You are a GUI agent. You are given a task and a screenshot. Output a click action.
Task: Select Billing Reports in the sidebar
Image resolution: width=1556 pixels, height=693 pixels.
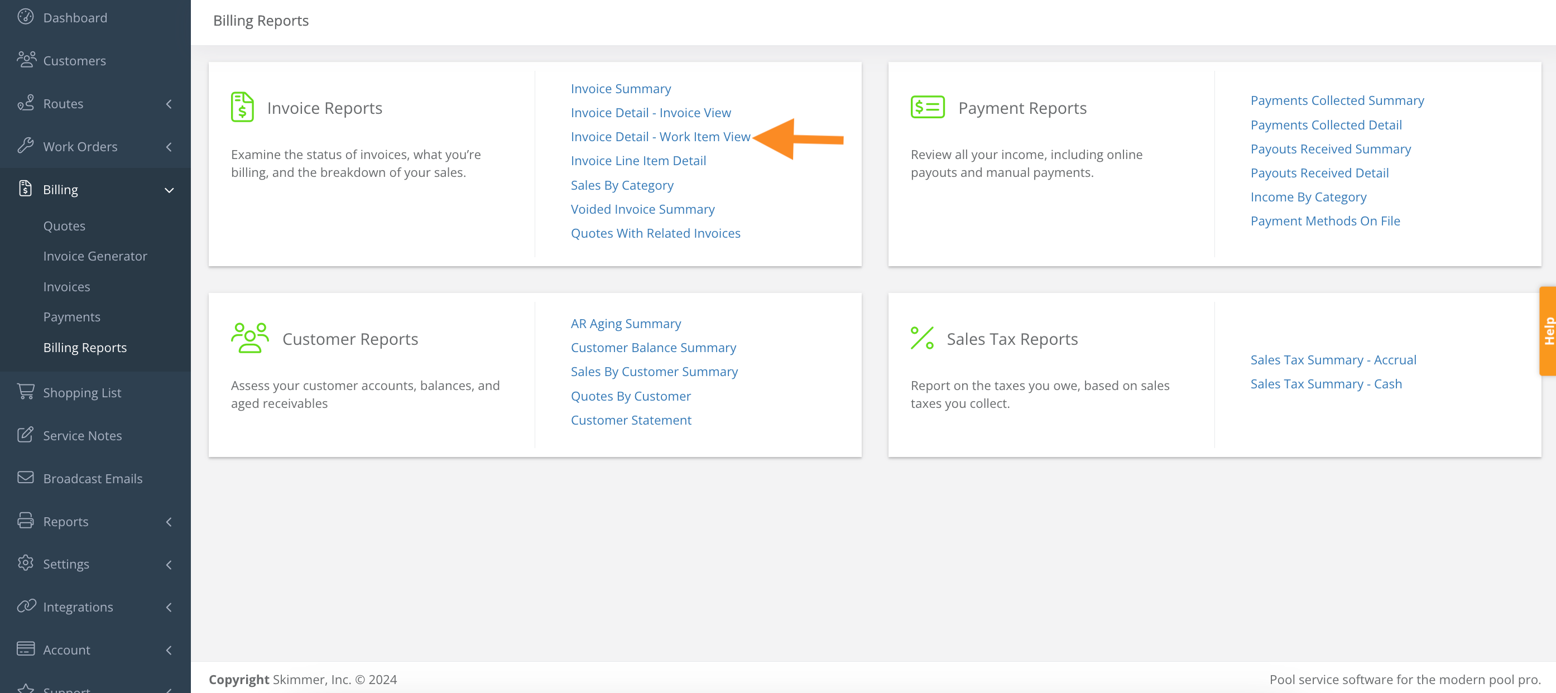tap(85, 348)
